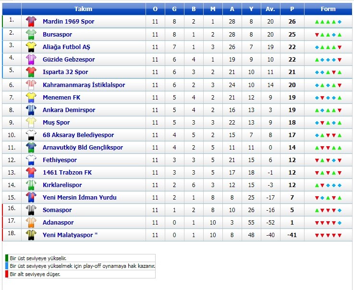
Task: Open the Kahramanmaraş İstiklalspor team link
Action: click(84, 85)
